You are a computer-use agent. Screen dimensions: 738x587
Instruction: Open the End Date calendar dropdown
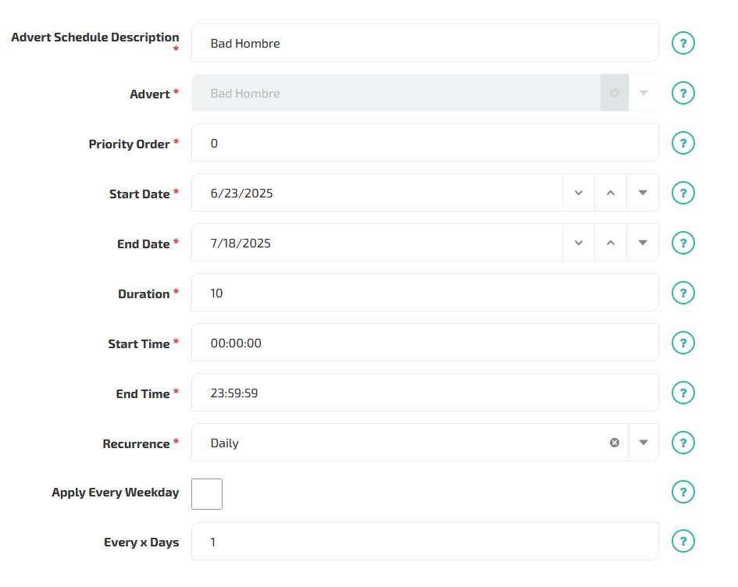coord(643,243)
